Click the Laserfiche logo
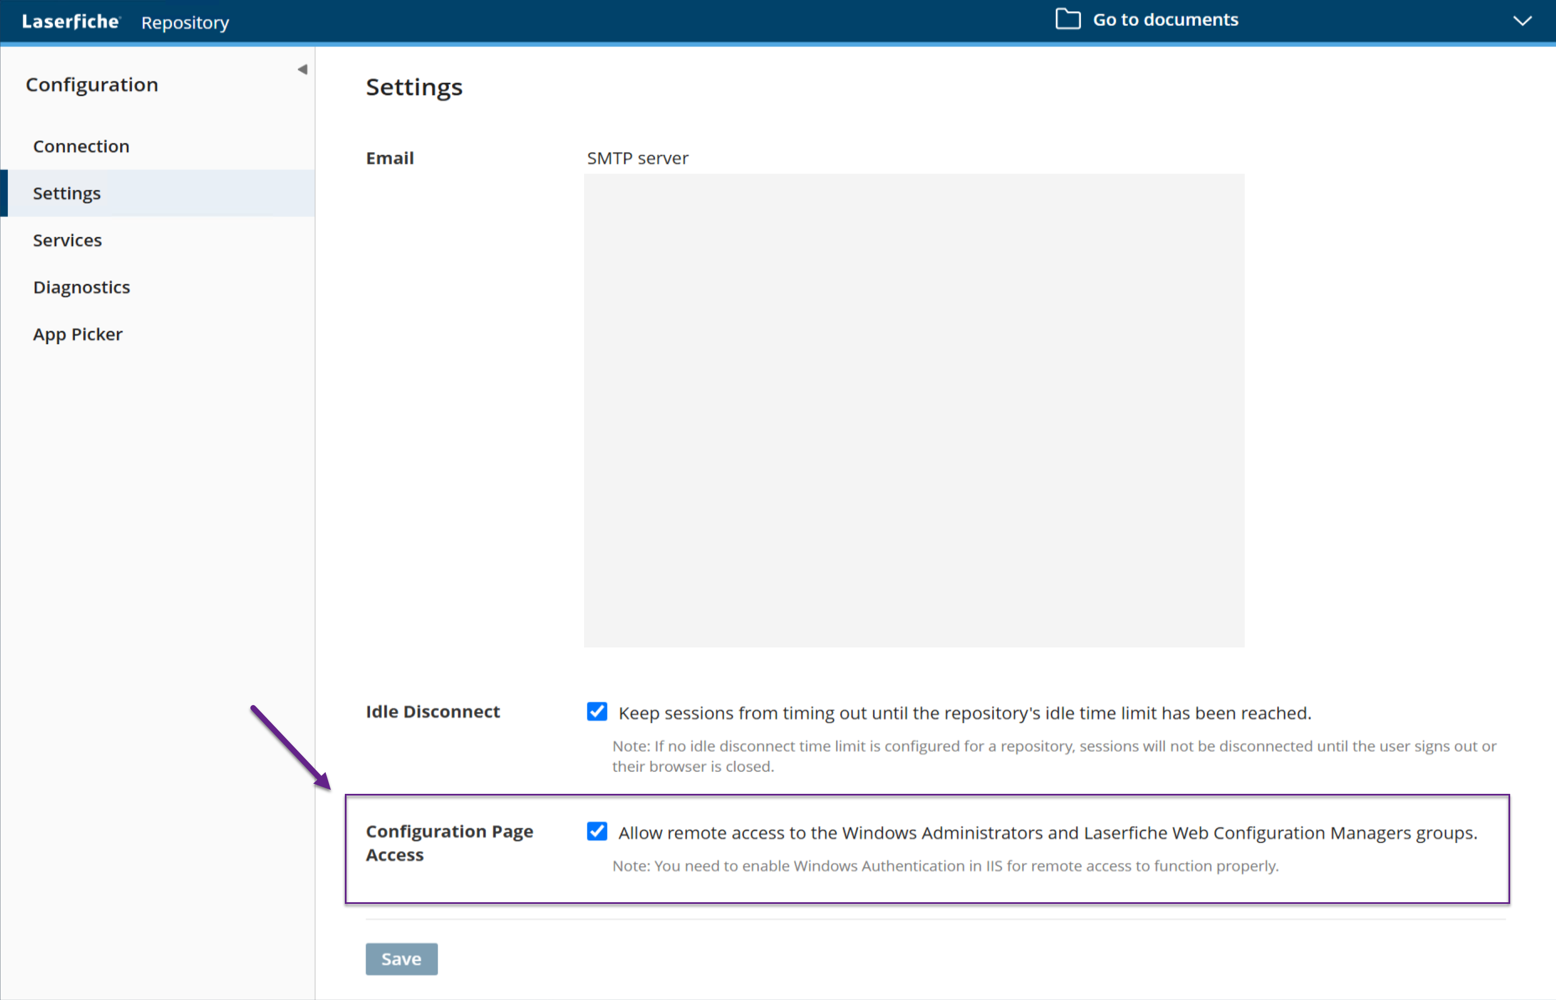Viewport: 1556px width, 1000px height. coord(71,21)
